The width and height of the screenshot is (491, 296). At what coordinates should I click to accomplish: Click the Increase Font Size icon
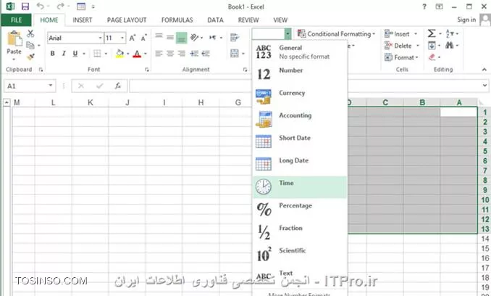[x=133, y=38]
